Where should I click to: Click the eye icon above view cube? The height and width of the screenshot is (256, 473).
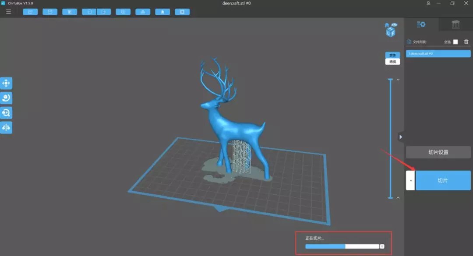click(394, 25)
